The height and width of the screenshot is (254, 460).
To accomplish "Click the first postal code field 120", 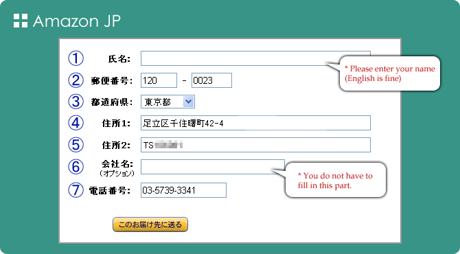I will pyautogui.click(x=159, y=80).
